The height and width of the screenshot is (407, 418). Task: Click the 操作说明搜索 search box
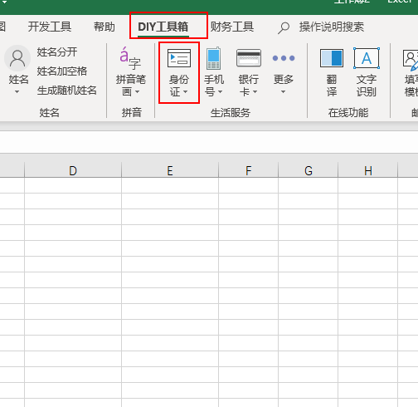(x=332, y=27)
